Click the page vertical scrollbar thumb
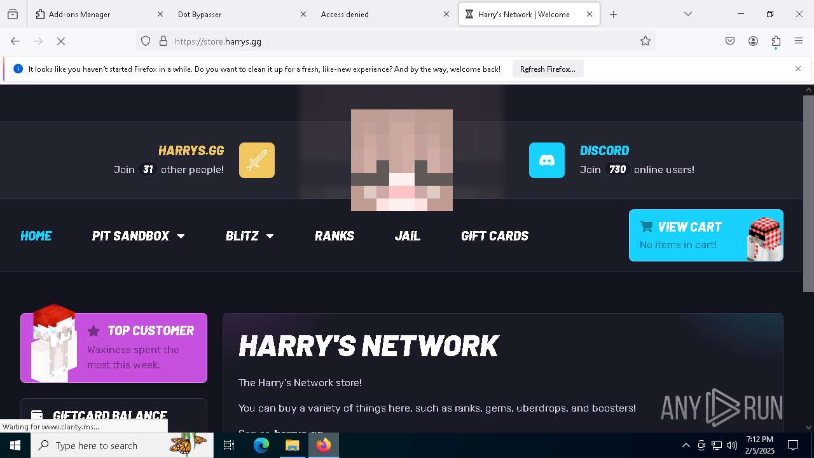The width and height of the screenshot is (814, 458). coord(808,194)
